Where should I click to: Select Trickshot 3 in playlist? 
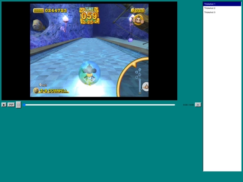(222, 12)
